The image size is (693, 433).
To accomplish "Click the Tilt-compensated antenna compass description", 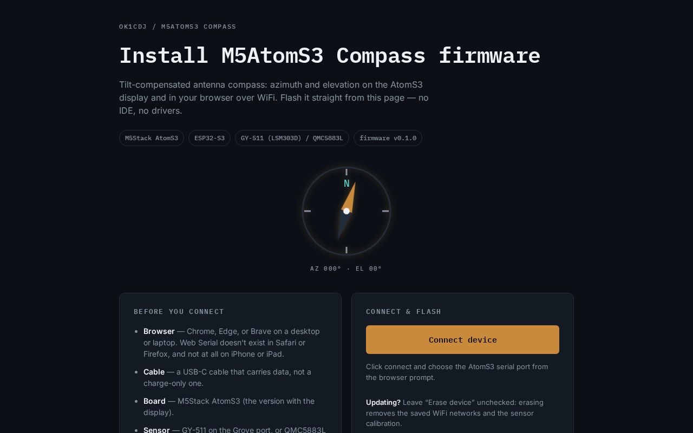I will point(274,97).
